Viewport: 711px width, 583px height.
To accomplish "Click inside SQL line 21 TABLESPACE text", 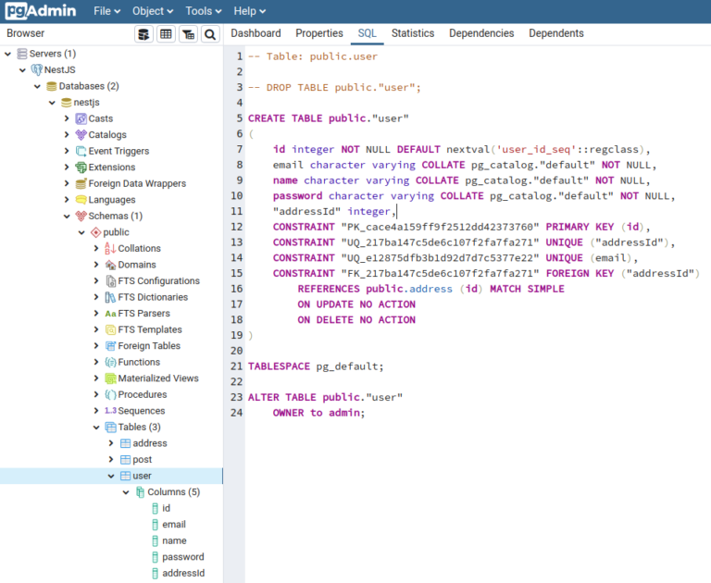I will pyautogui.click(x=279, y=366).
